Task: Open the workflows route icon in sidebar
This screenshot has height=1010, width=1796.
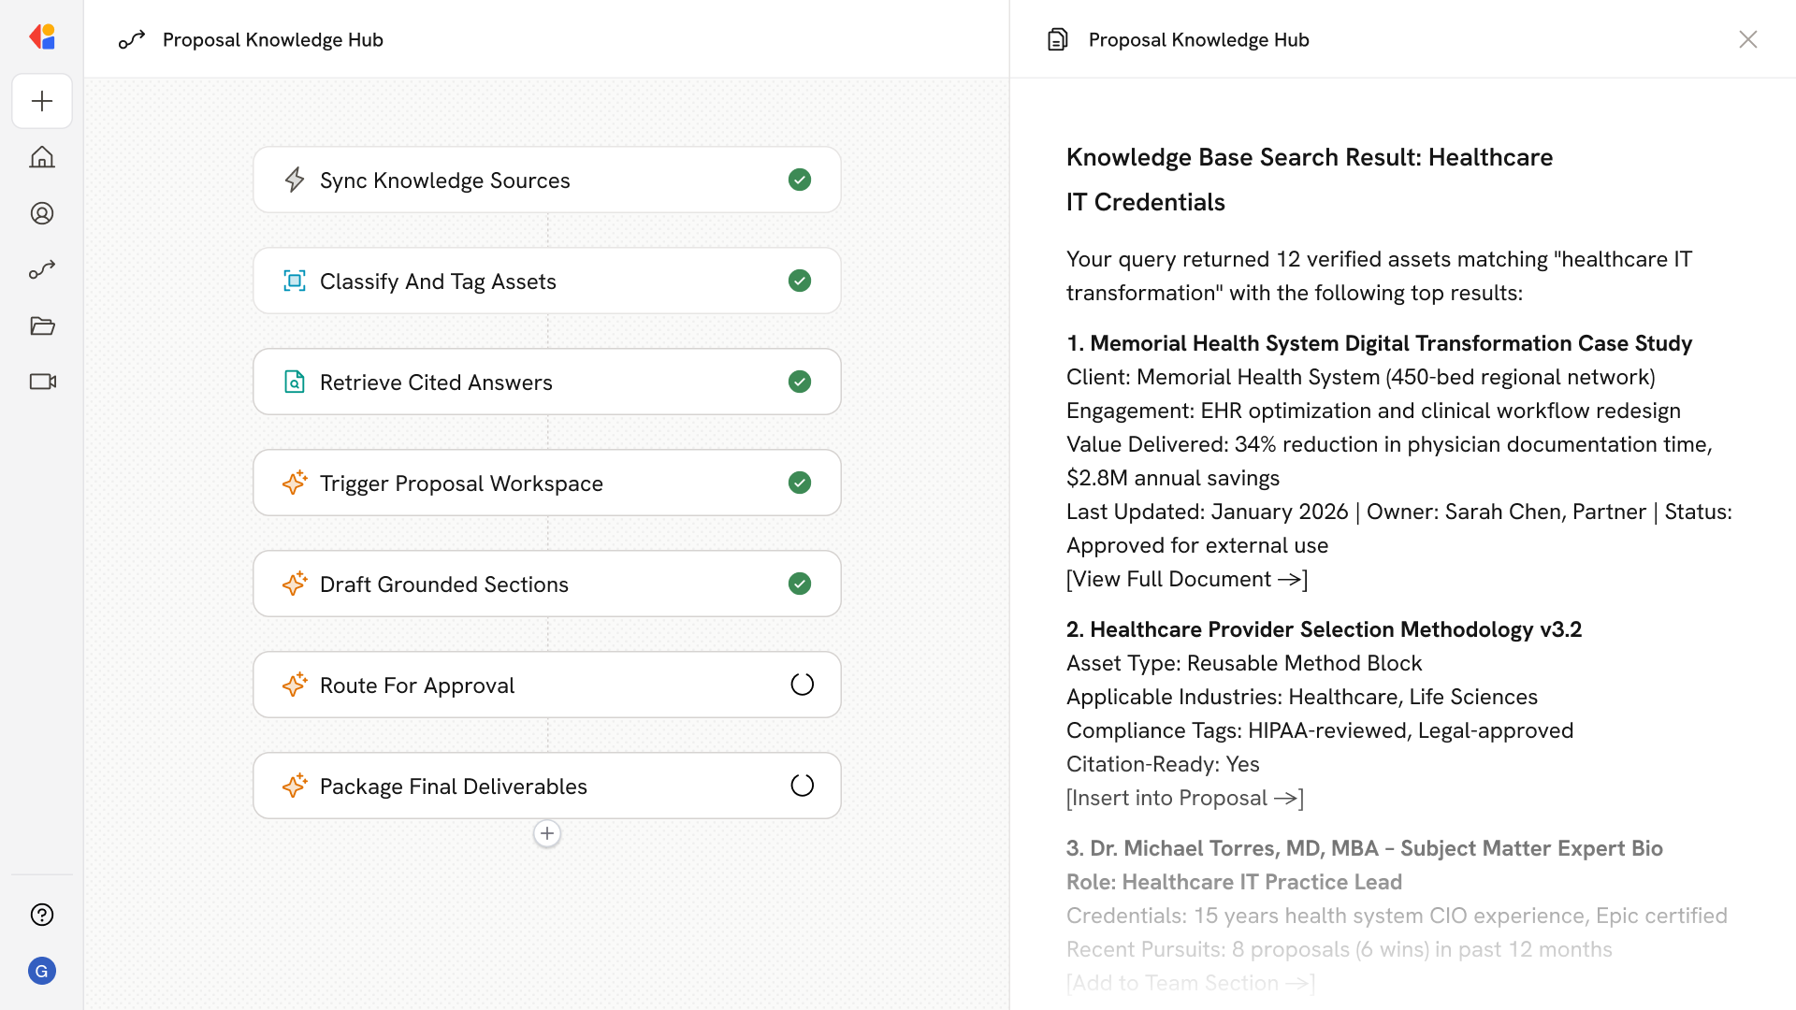Action: click(x=42, y=269)
